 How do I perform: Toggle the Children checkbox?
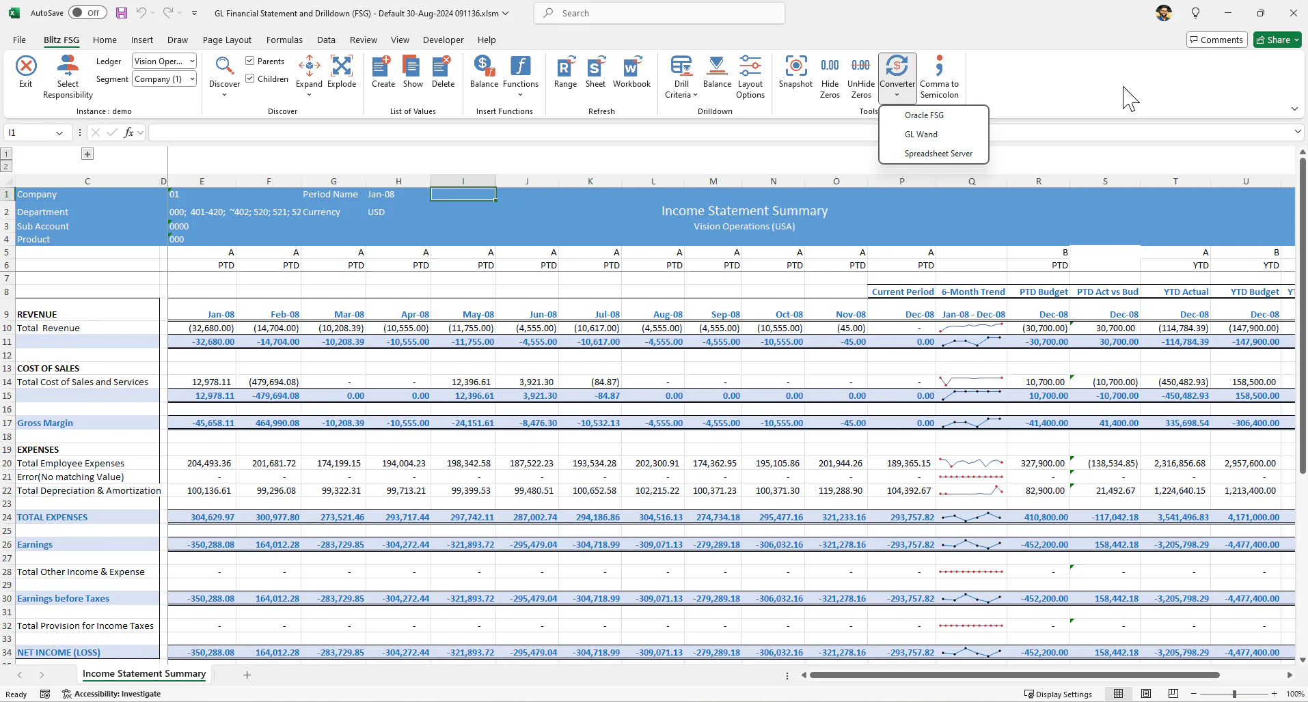click(x=250, y=79)
